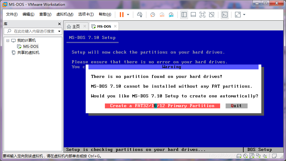
Task: Open the power options dropdown arrow beside pause
Action: 128,15
